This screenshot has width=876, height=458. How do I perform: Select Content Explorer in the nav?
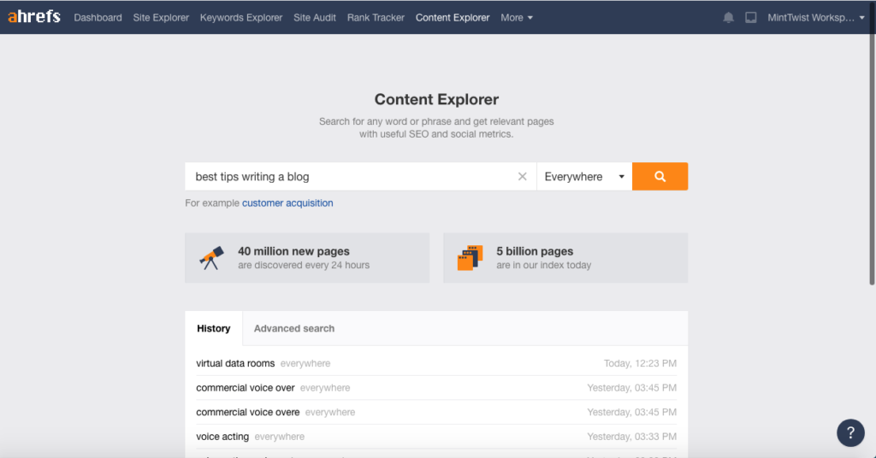click(x=453, y=18)
